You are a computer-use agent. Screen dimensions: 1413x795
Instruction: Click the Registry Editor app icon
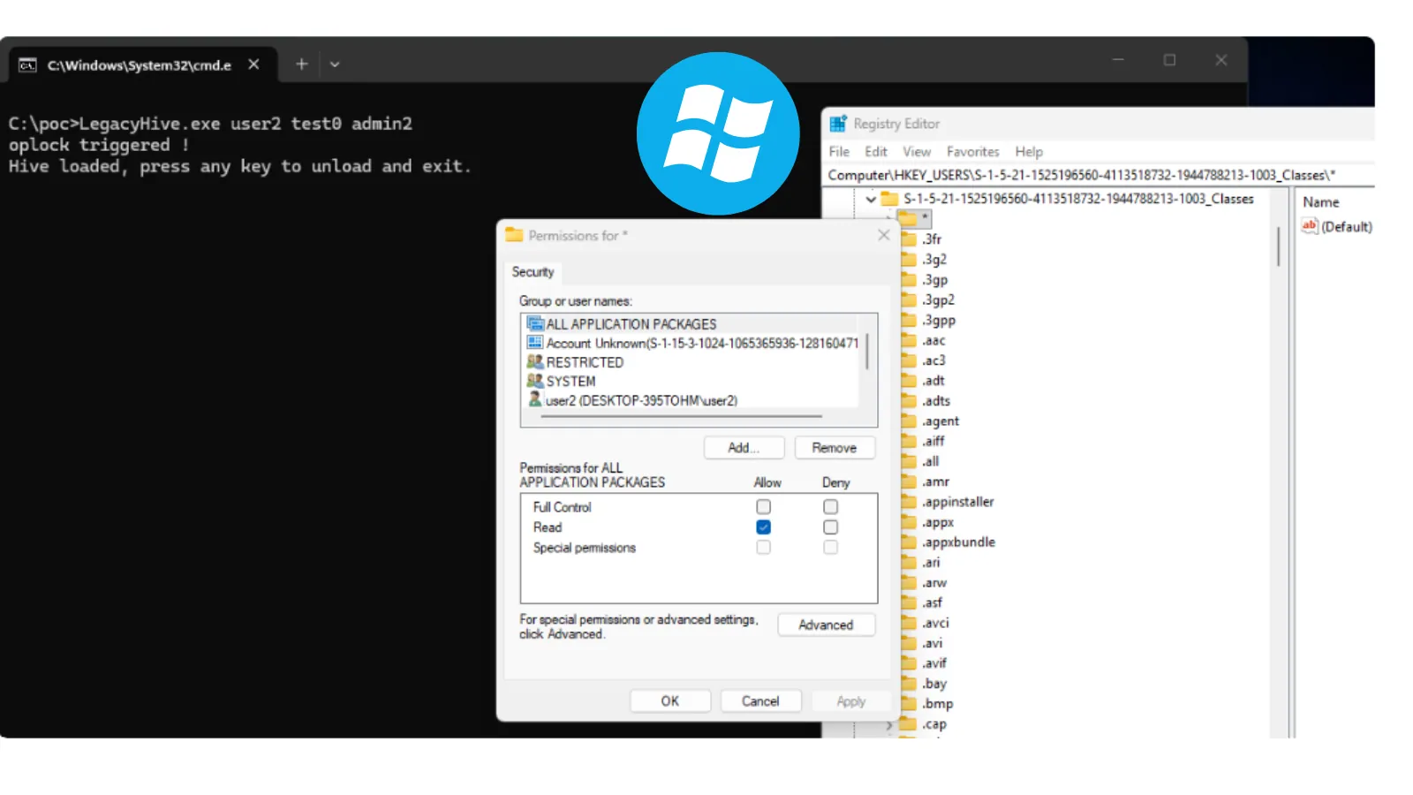[837, 124]
